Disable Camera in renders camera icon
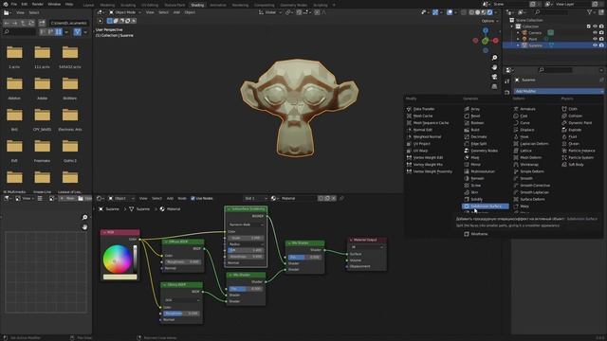607x341 pixels. [x=601, y=33]
